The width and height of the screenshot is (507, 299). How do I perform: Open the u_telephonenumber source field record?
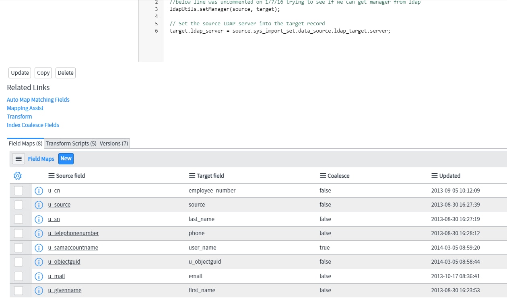[x=73, y=233]
